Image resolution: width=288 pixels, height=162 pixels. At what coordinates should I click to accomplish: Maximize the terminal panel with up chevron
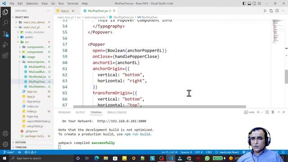coord(279,112)
